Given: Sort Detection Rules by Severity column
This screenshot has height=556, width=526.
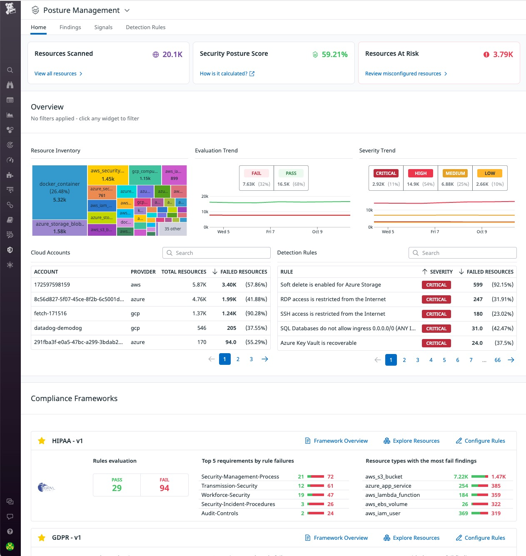Looking at the screenshot, I should 441,272.
